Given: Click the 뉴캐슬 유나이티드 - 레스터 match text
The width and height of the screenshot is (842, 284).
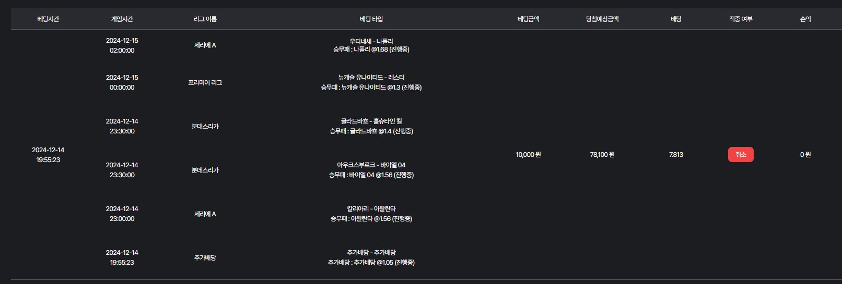Looking at the screenshot, I should point(371,78).
